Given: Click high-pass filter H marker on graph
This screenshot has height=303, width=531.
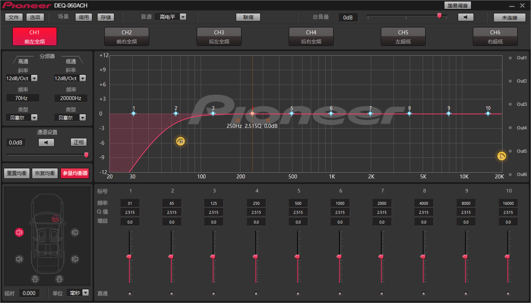Looking at the screenshot, I should pyautogui.click(x=180, y=141).
